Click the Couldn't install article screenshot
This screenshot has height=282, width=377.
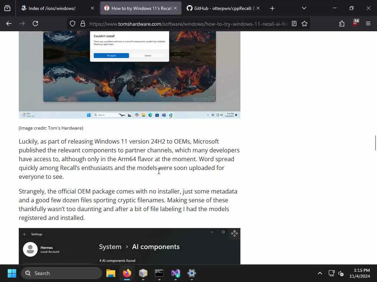[129, 75]
